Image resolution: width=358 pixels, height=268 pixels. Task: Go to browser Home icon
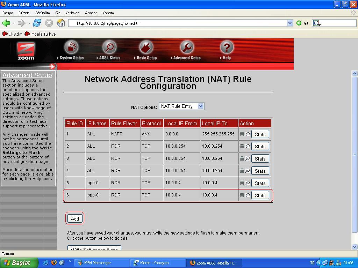tap(61, 23)
